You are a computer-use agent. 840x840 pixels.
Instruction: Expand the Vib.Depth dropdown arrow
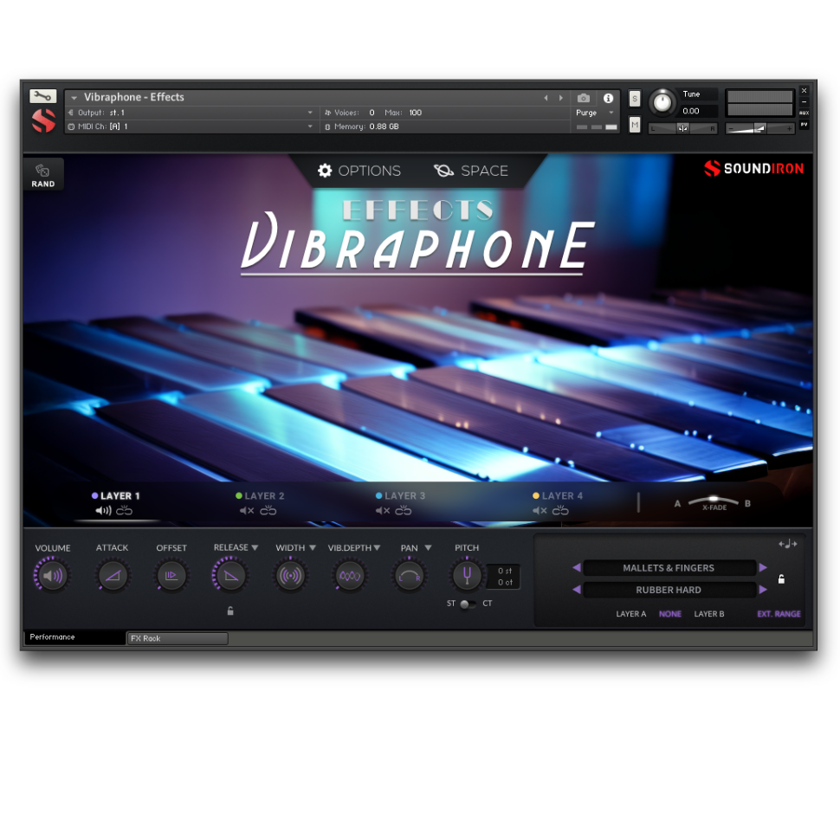tap(378, 547)
